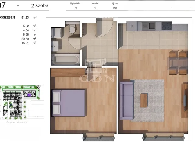Click the area value 6,56
195x146 pixels.
[x=26, y=35]
